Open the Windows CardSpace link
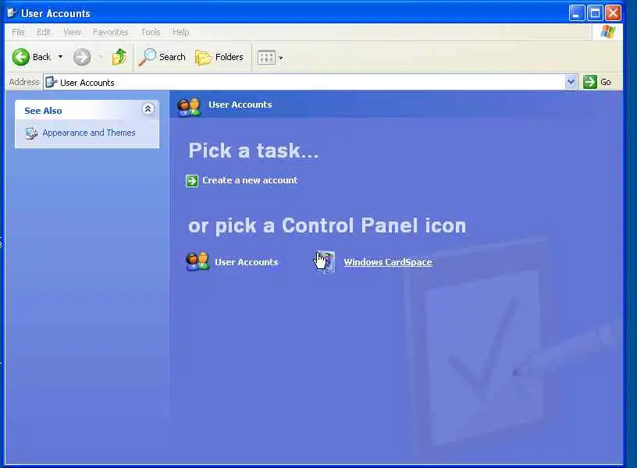This screenshot has width=637, height=468. click(388, 262)
